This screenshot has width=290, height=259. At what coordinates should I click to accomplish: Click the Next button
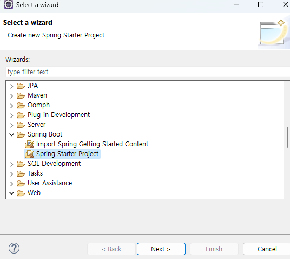pos(161,249)
